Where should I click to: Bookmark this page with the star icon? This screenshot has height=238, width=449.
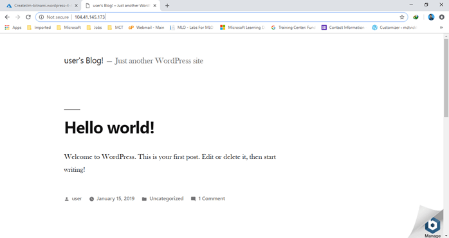coord(402,17)
